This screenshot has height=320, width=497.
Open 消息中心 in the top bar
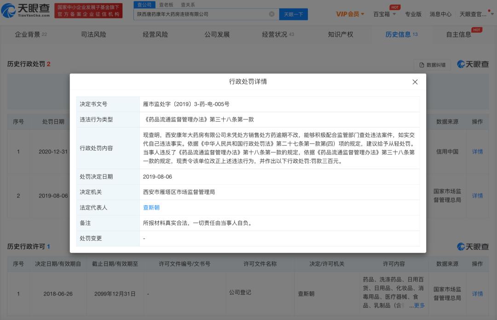(x=441, y=14)
